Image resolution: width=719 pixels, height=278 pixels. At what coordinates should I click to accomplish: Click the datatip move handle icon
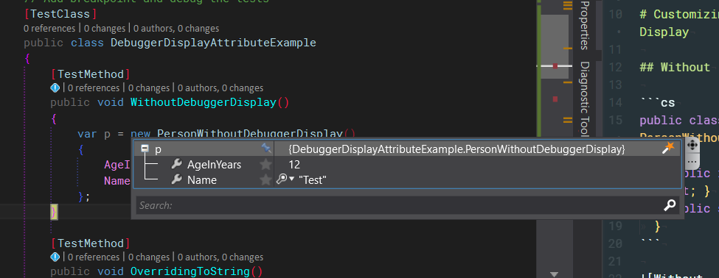[x=692, y=146]
